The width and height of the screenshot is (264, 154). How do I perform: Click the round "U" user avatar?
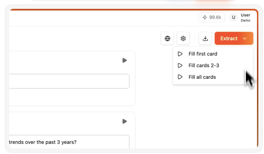pyautogui.click(x=233, y=17)
